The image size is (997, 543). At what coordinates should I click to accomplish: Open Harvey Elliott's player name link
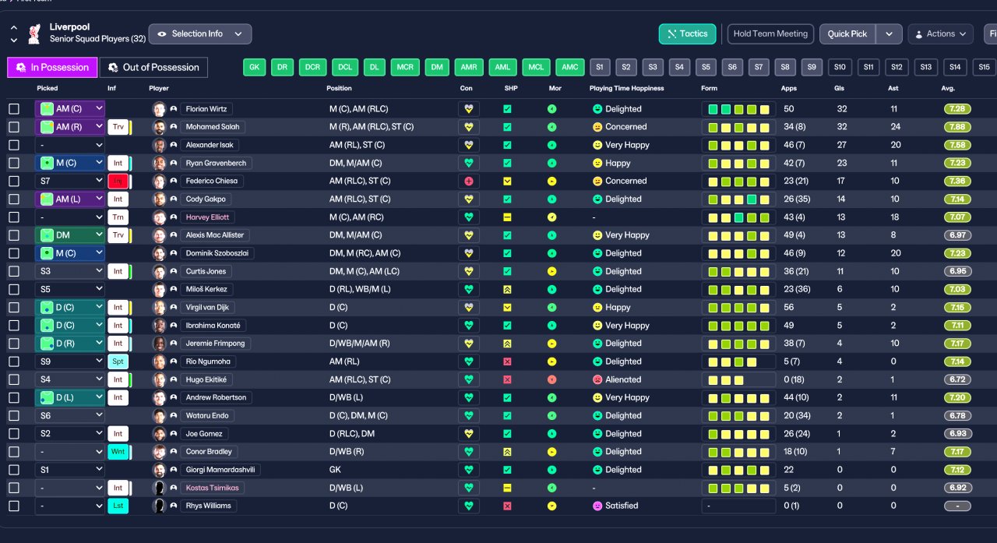click(x=207, y=217)
